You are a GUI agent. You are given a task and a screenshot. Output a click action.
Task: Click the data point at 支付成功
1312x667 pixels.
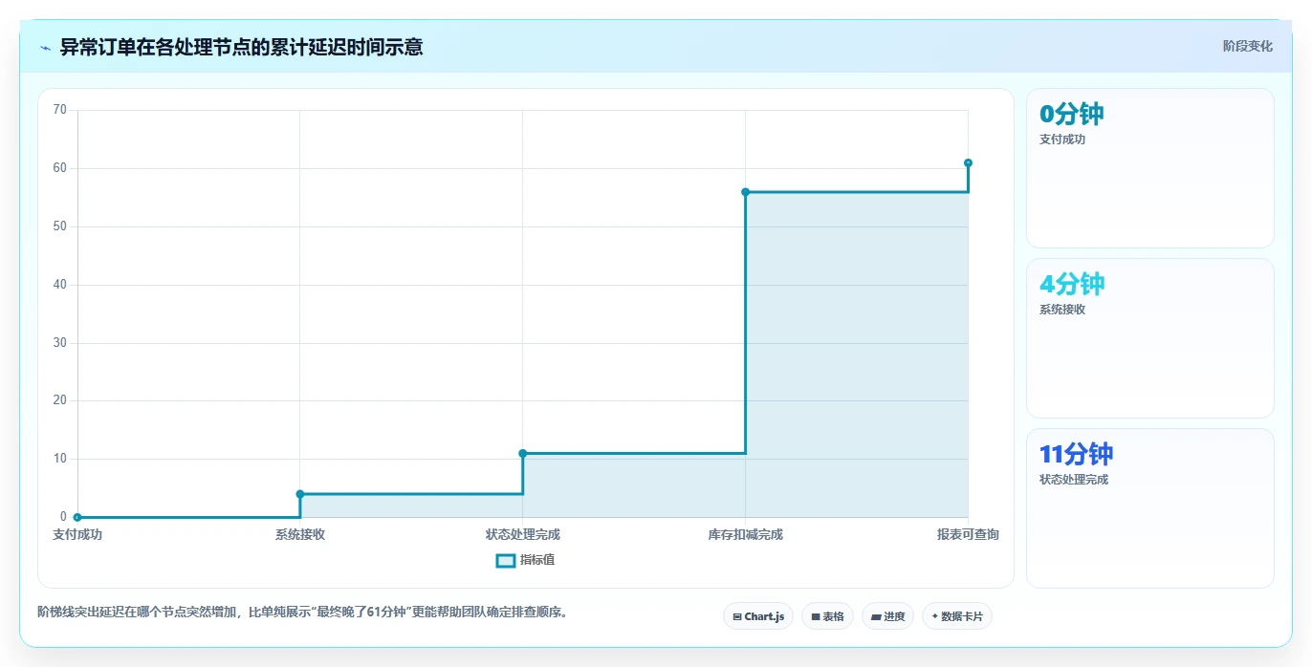(x=77, y=517)
